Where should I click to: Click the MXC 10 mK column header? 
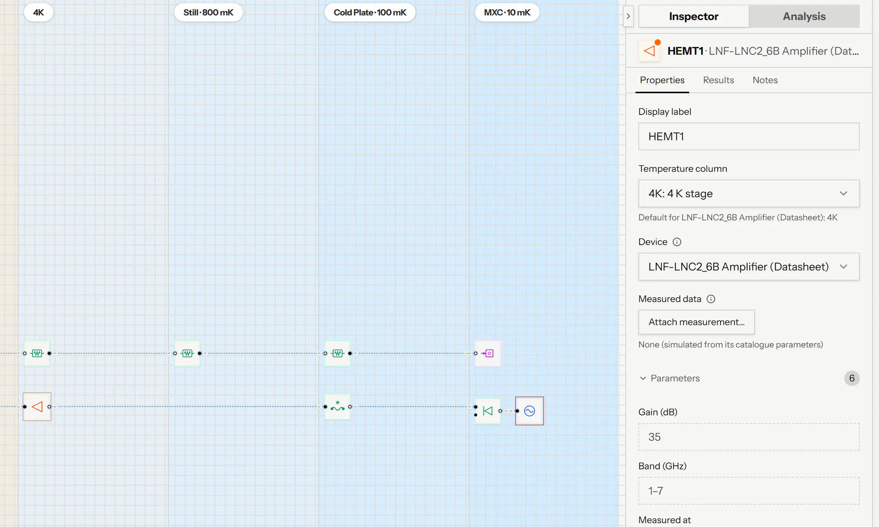tap(507, 13)
